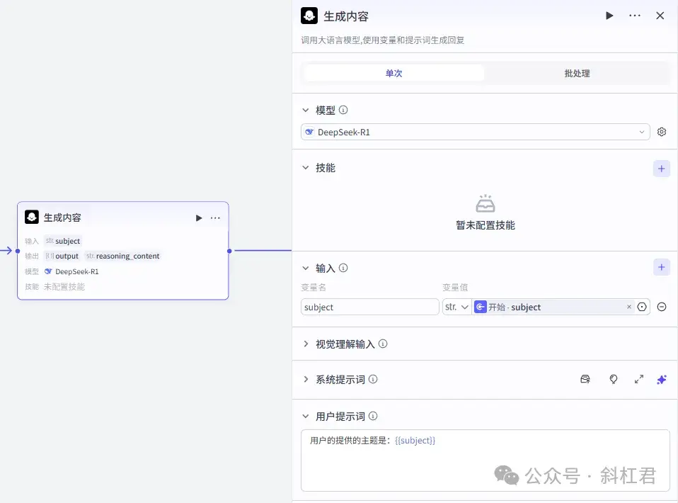The width and height of the screenshot is (678, 503).
Task: Edit the subject variable name field
Action: tap(369, 307)
